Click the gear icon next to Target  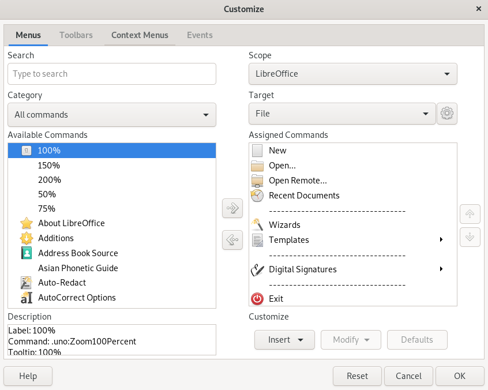[x=447, y=114]
